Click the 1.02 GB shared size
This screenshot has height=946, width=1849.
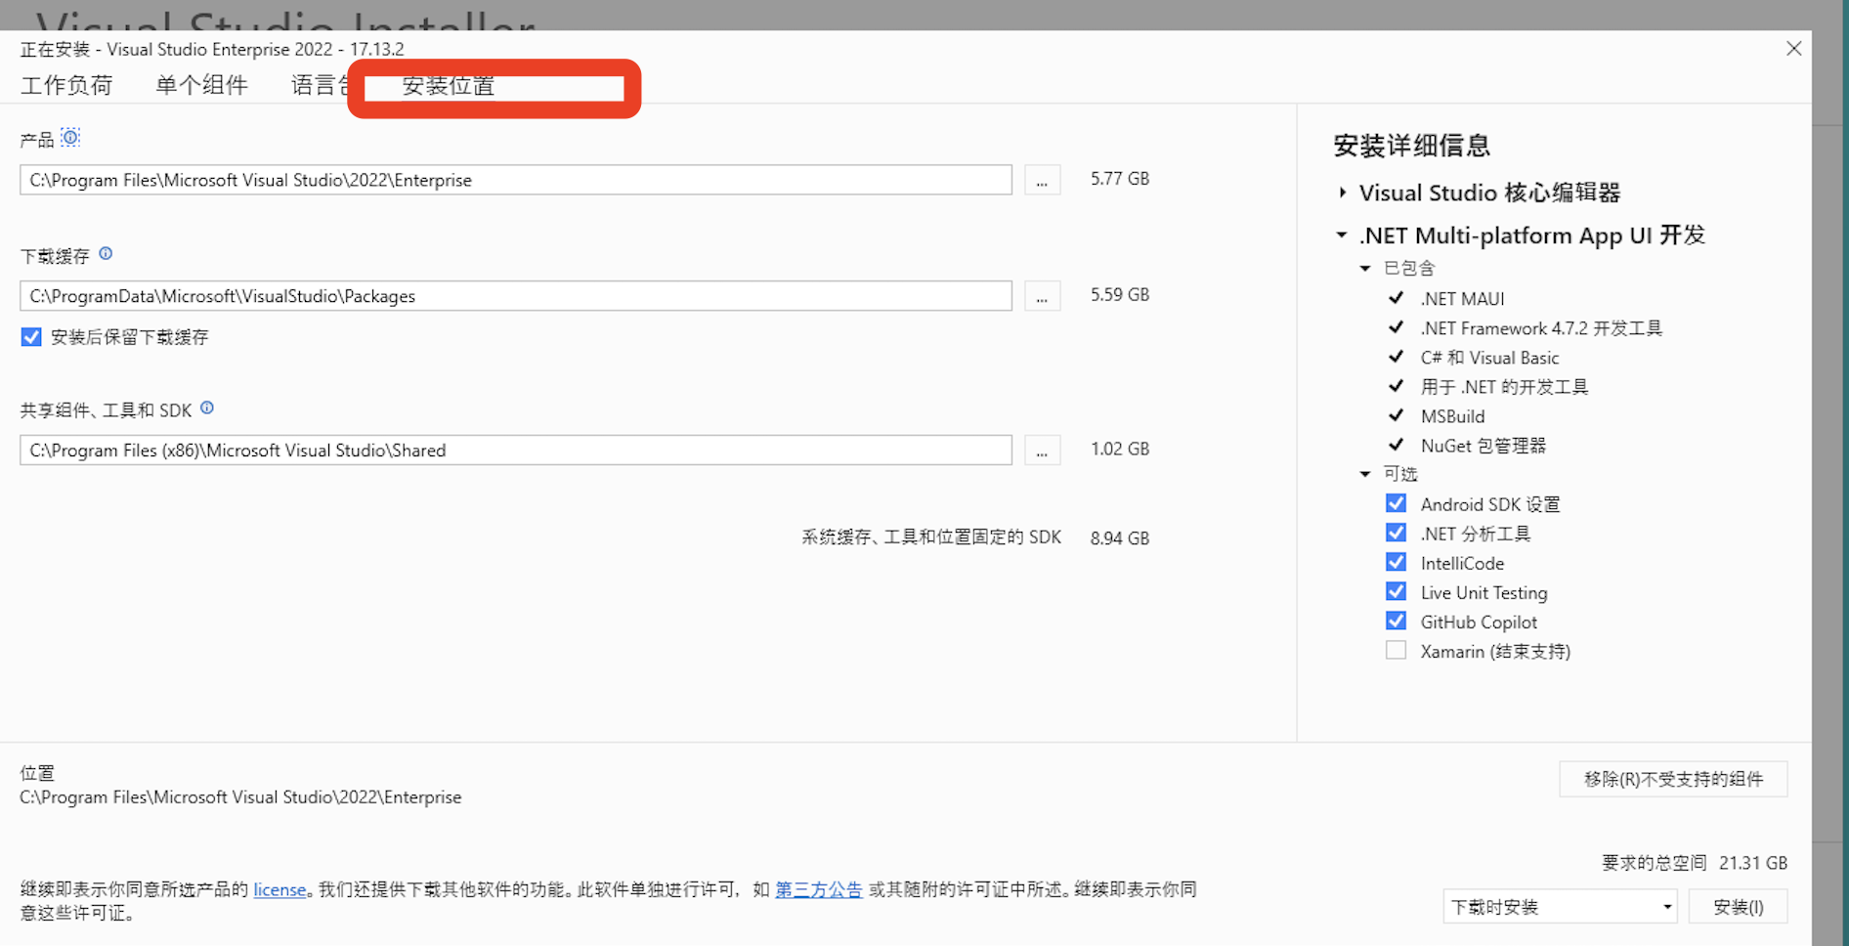click(x=1120, y=449)
